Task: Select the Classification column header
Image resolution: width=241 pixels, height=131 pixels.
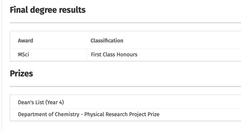Action: 107,40
